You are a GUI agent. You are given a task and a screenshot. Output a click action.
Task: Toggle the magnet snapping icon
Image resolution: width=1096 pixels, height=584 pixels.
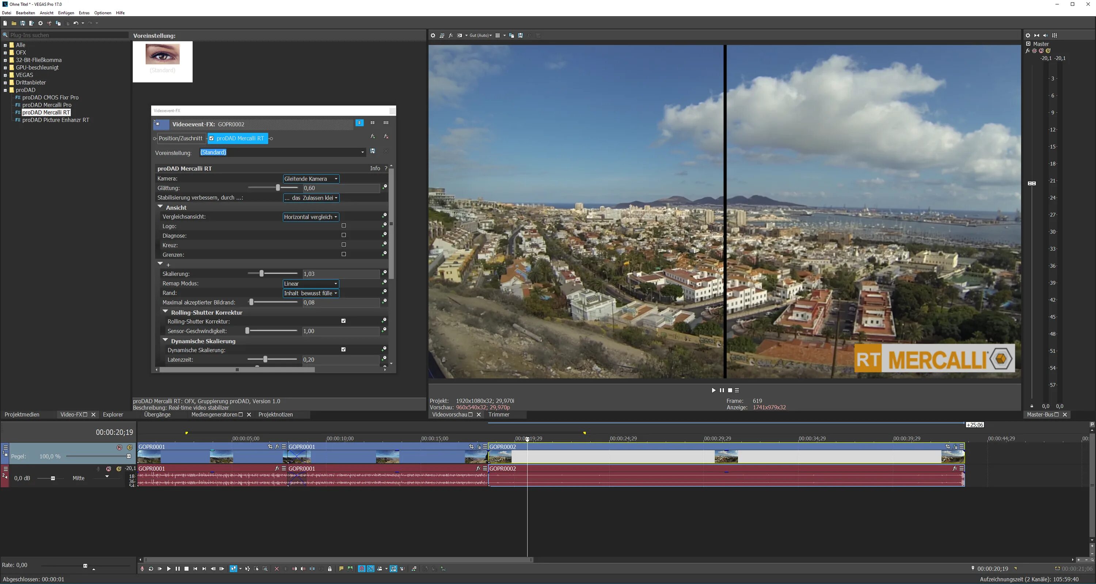pos(362,569)
